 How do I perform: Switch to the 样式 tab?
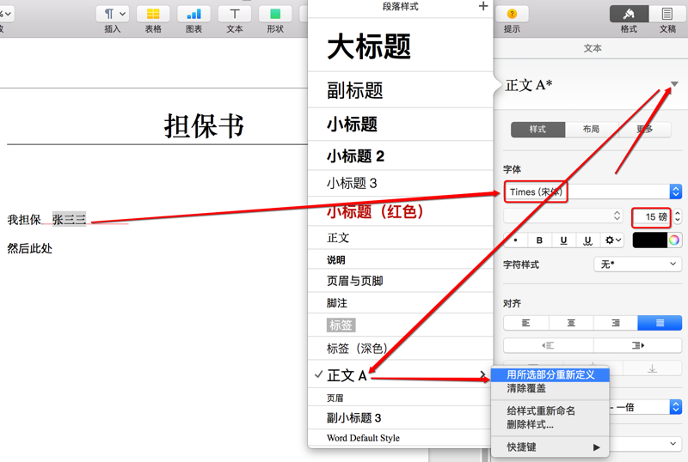point(537,130)
